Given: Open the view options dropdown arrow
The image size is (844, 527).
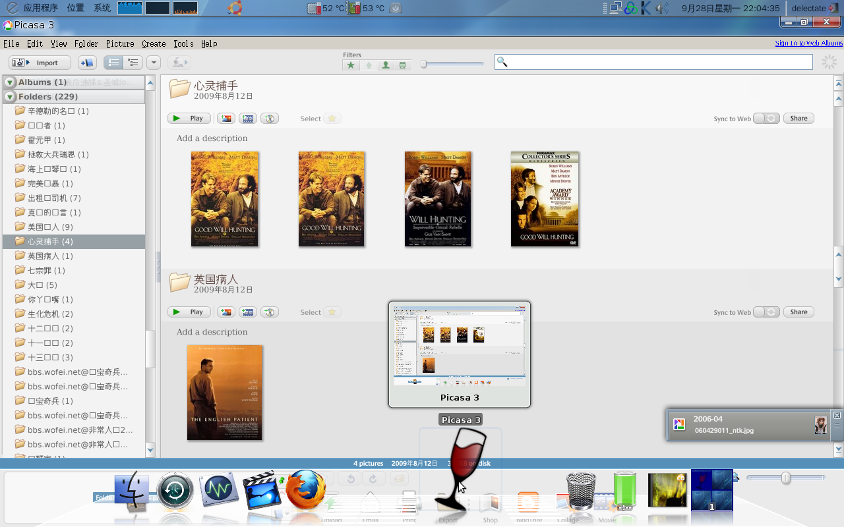Looking at the screenshot, I should click(154, 63).
